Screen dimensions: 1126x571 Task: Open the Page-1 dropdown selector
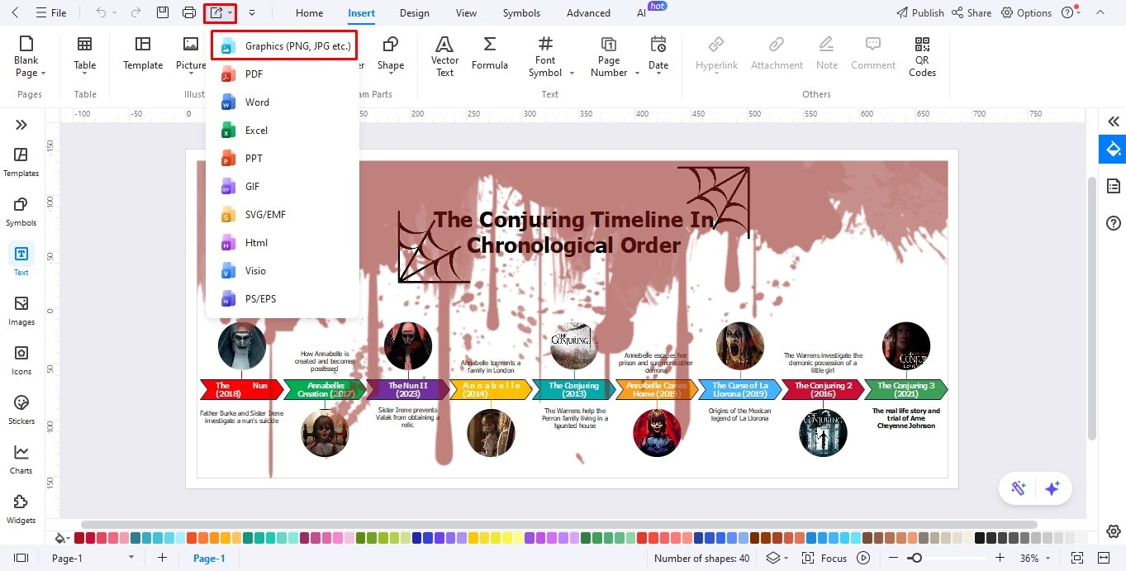[93, 558]
